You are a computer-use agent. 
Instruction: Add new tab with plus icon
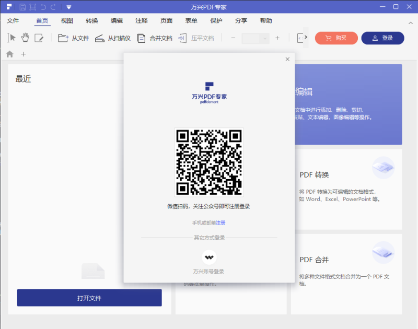click(x=23, y=54)
